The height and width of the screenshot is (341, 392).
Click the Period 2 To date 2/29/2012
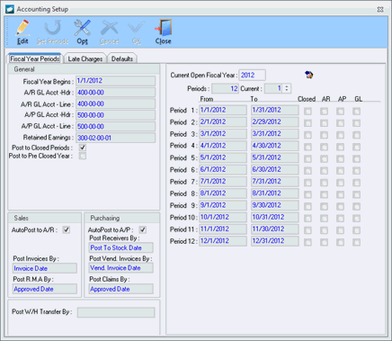[x=275, y=122]
